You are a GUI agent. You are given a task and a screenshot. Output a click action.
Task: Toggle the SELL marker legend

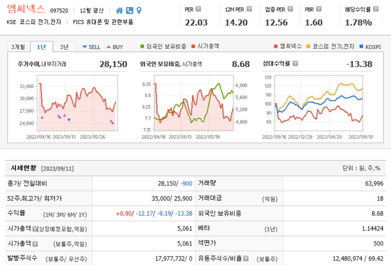coord(91,46)
